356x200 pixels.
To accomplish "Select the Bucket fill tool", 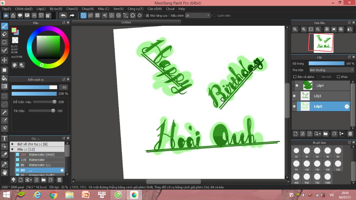I will [4, 78].
